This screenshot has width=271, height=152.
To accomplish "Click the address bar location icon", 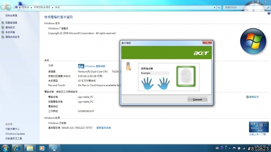I will 17,8.
